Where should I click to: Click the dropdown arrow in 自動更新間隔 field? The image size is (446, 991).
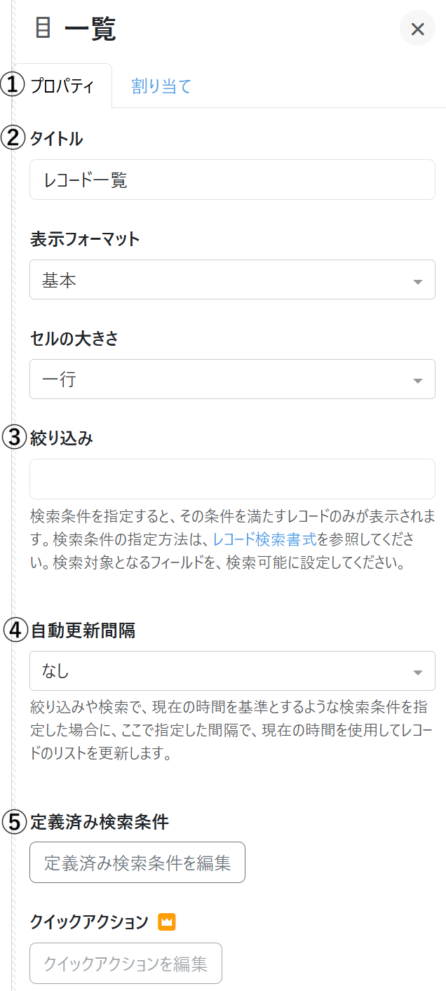(x=418, y=673)
